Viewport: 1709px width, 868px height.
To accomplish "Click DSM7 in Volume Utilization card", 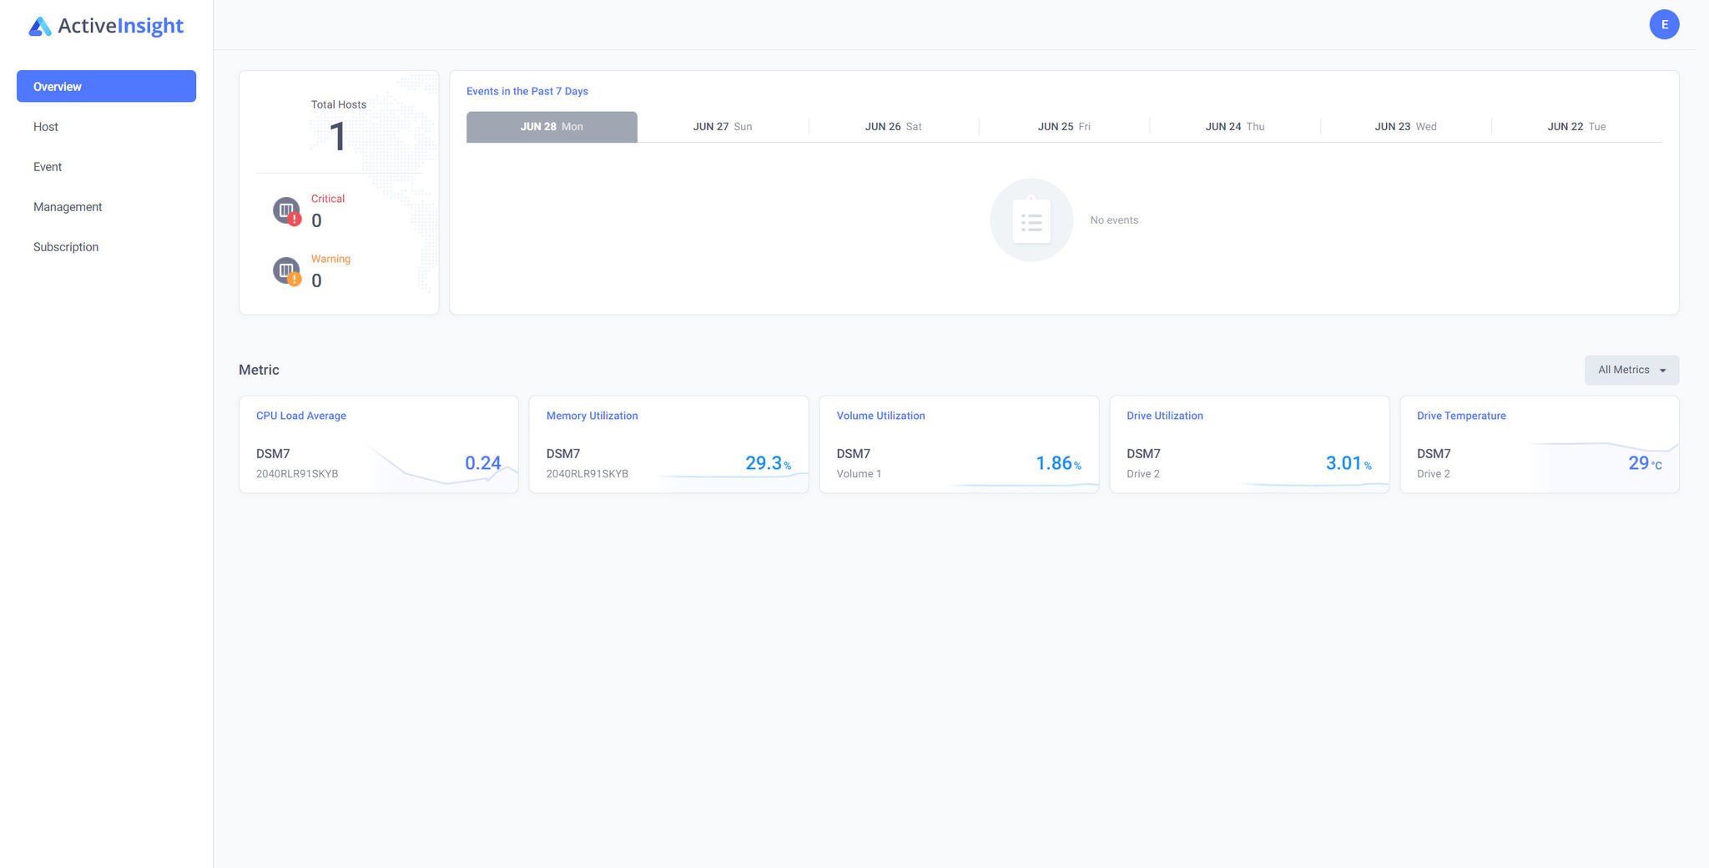I will [854, 454].
